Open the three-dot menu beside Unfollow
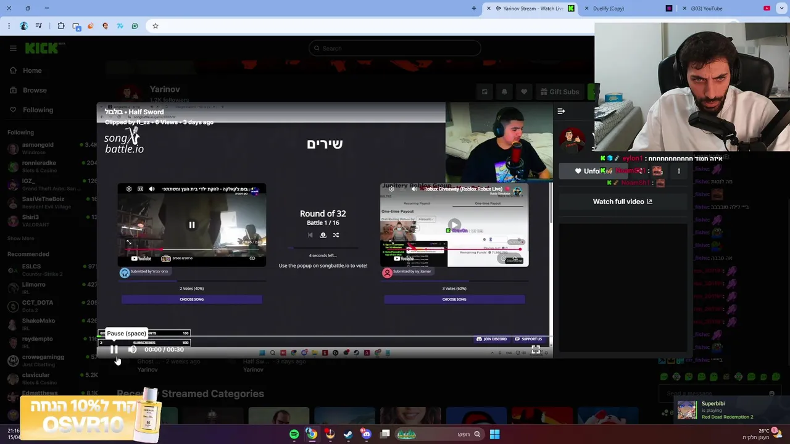Viewport: 790px width, 444px height. click(679, 171)
